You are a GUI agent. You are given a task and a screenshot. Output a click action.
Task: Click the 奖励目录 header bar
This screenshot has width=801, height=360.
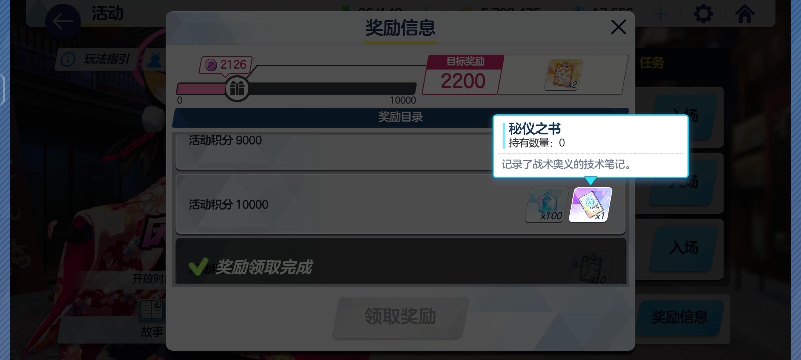(x=334, y=117)
